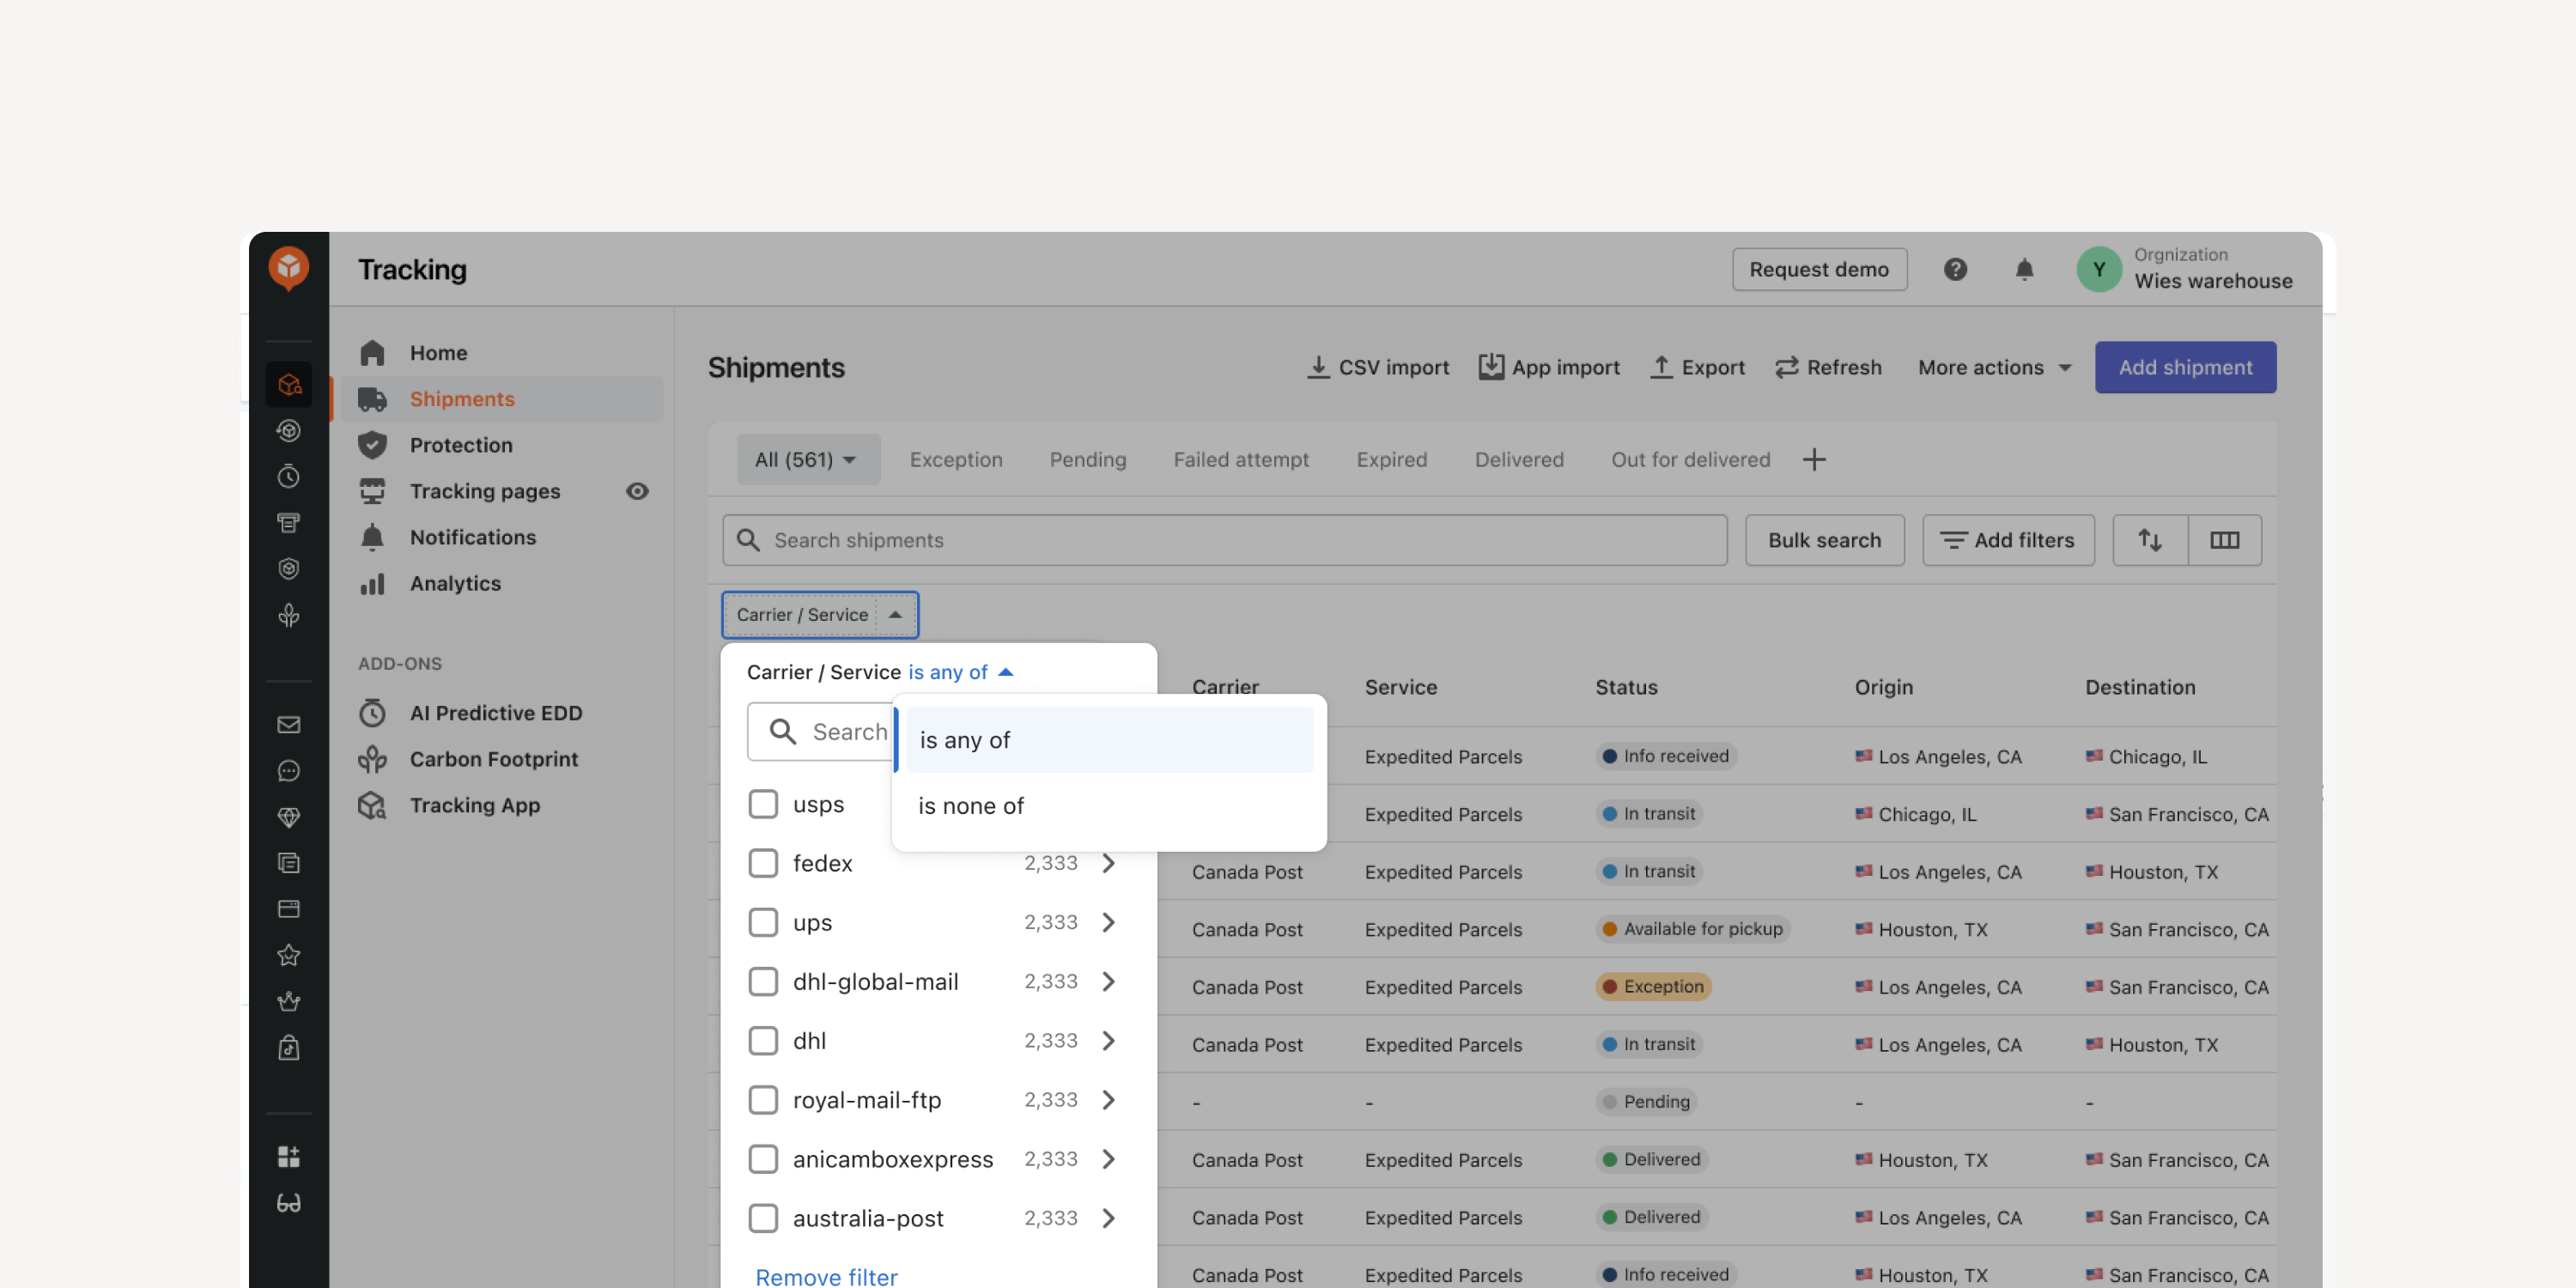Click the star icon in dark sidebar

[x=289, y=955]
